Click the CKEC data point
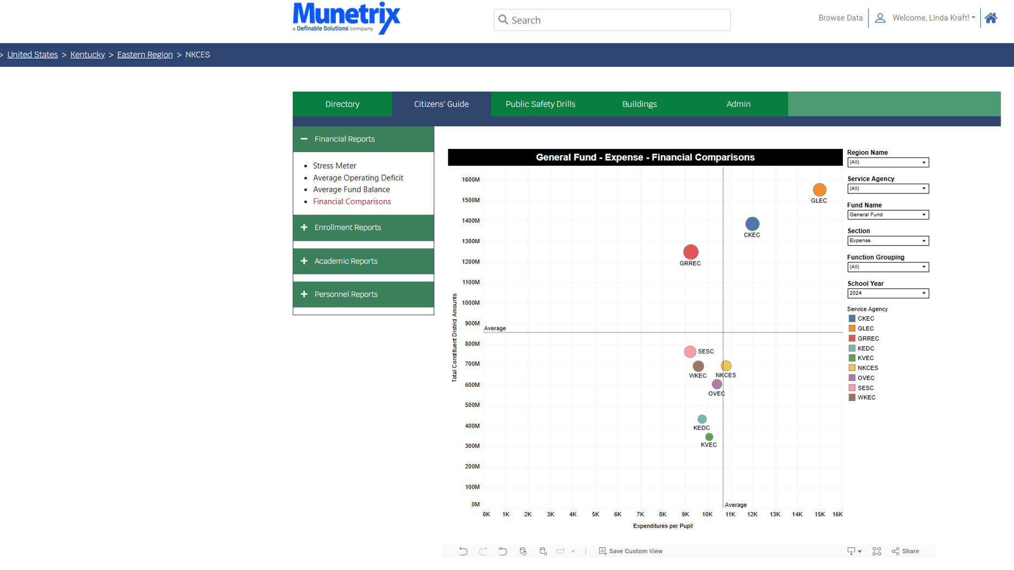The image size is (1014, 570). pyautogui.click(x=752, y=224)
